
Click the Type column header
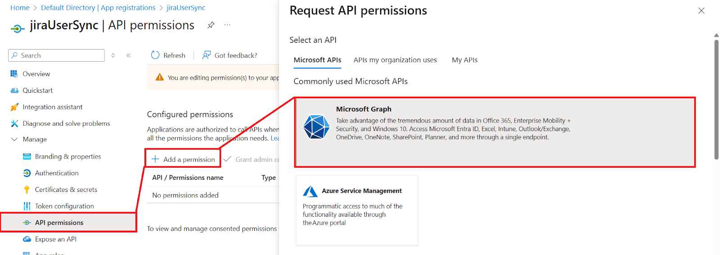[x=269, y=178]
